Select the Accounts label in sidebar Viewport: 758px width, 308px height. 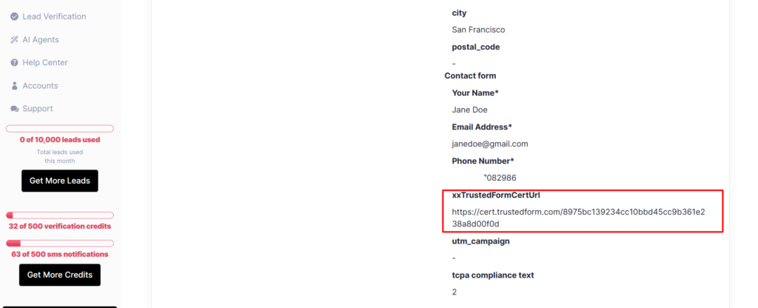coord(40,86)
